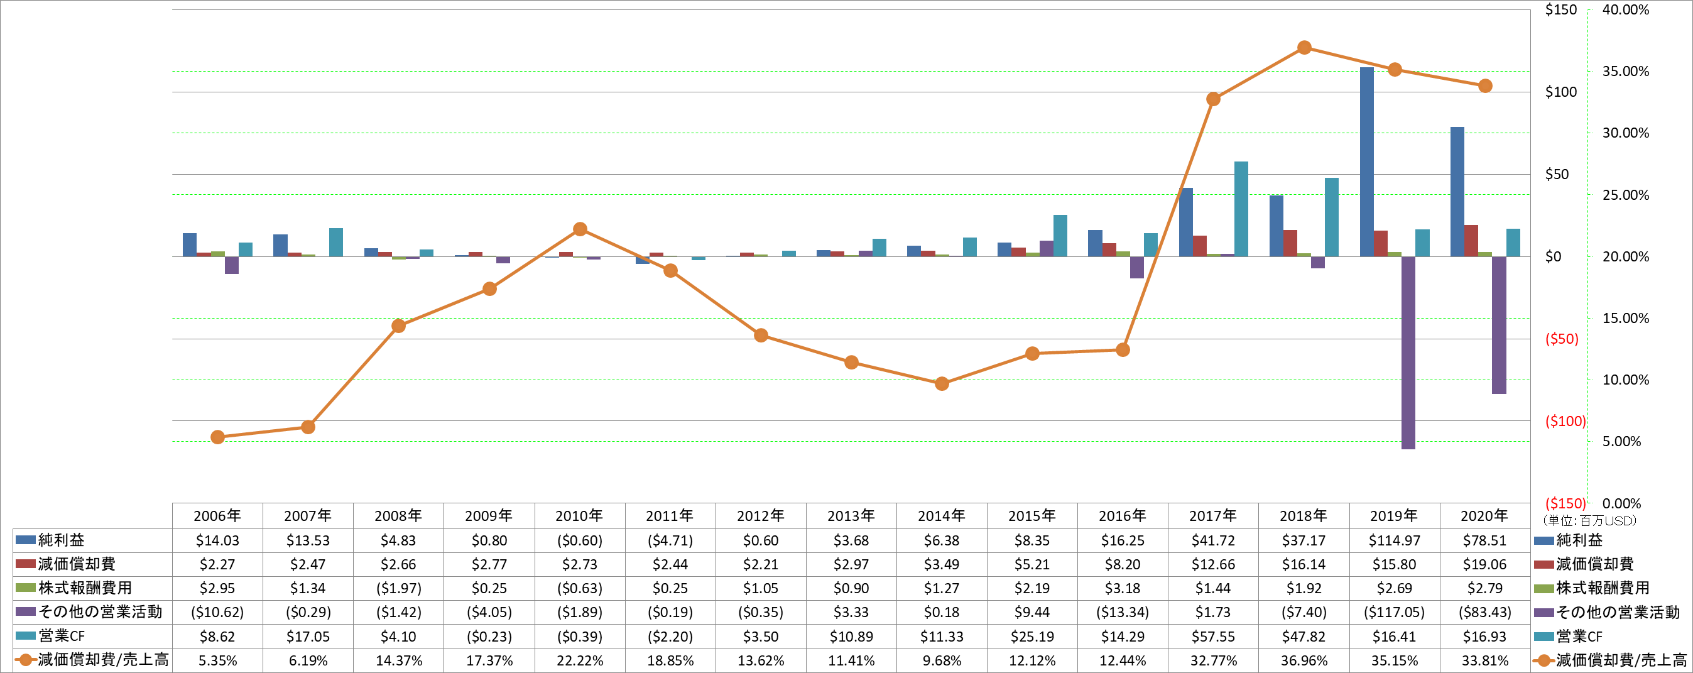Click the orange line marker above 2018年
Image resolution: width=1693 pixels, height=673 pixels.
point(1305,47)
